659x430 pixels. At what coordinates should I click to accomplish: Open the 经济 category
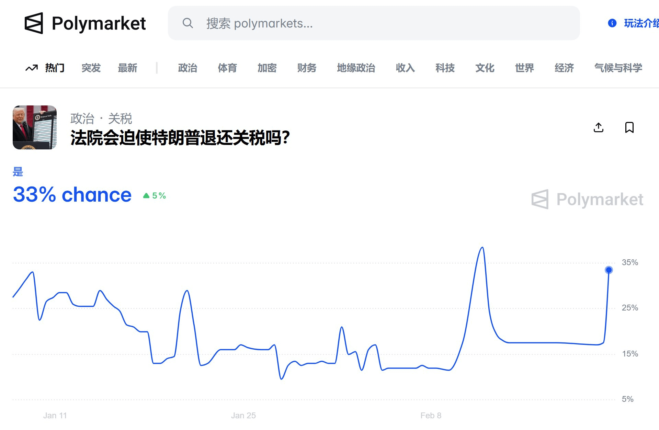(x=564, y=68)
